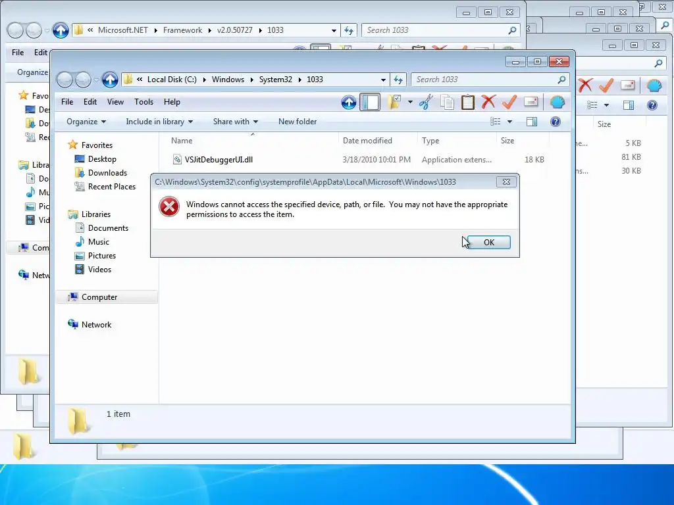Select Documents library in the navigation pane

[x=108, y=228]
